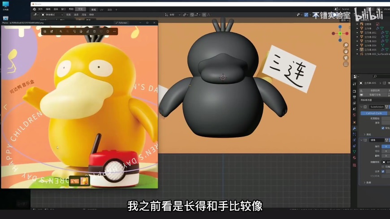Image resolution: width=390 pixels, height=219 pixels.
Task: Open the 文件 (File) menu
Action: point(40,9)
